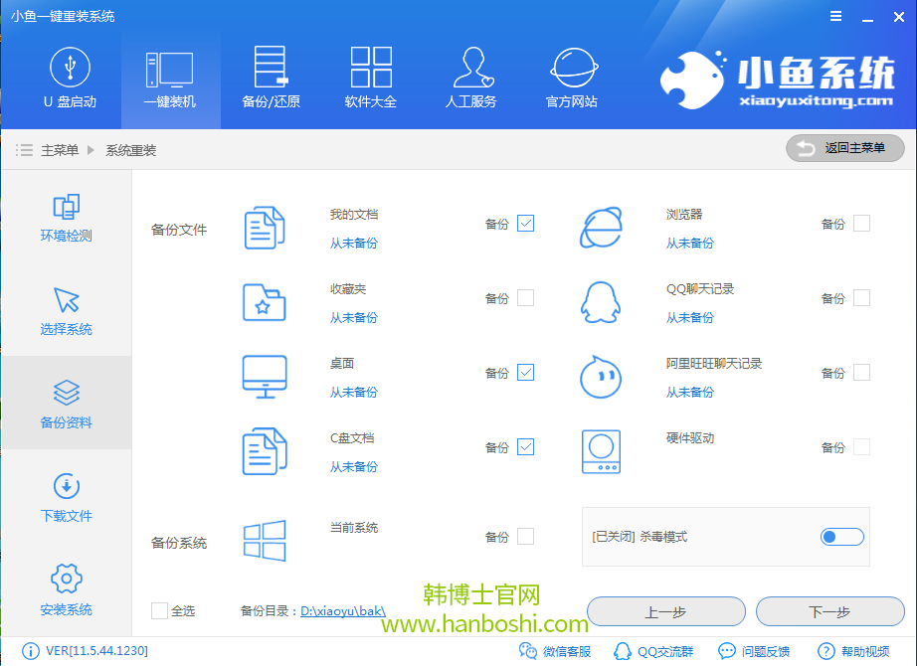Open 人工服务 customer support
Viewport: 917px width, 666px height.
coord(470,78)
